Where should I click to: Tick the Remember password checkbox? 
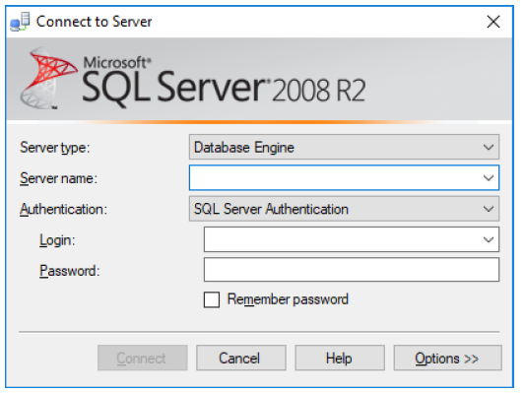pos(212,299)
